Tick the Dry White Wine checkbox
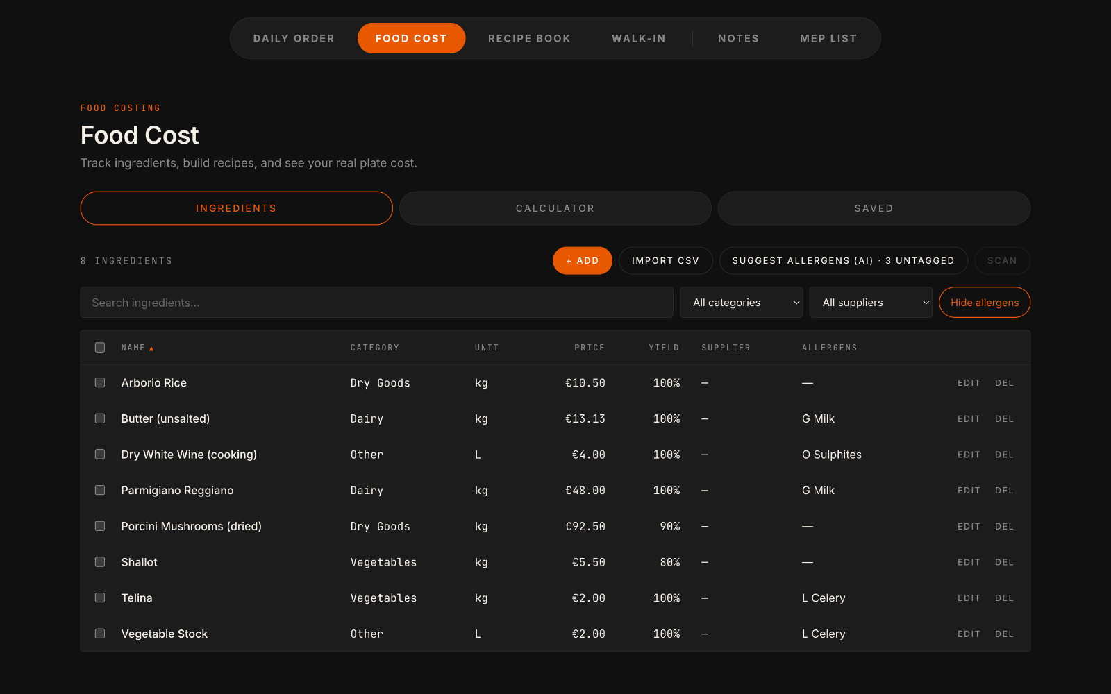1111x694 pixels. (100, 455)
